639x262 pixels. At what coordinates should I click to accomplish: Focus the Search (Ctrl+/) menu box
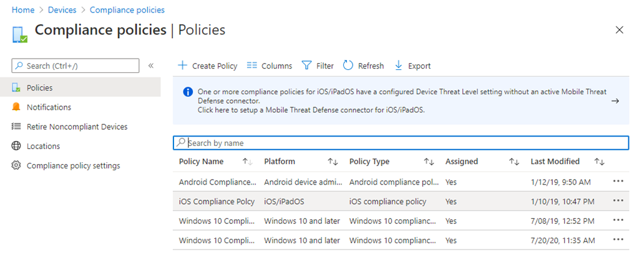coord(76,65)
